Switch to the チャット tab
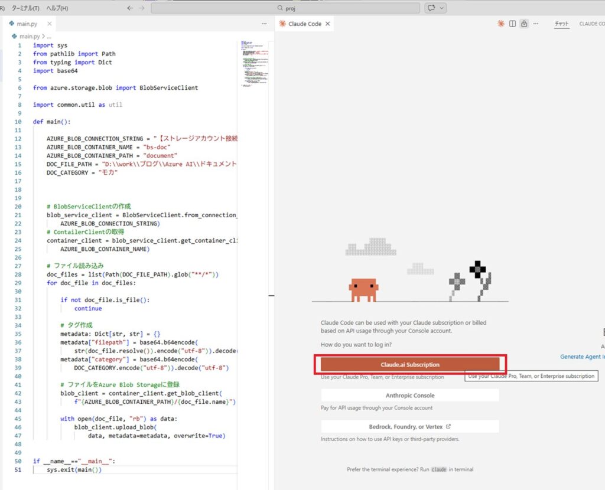 [x=561, y=24]
